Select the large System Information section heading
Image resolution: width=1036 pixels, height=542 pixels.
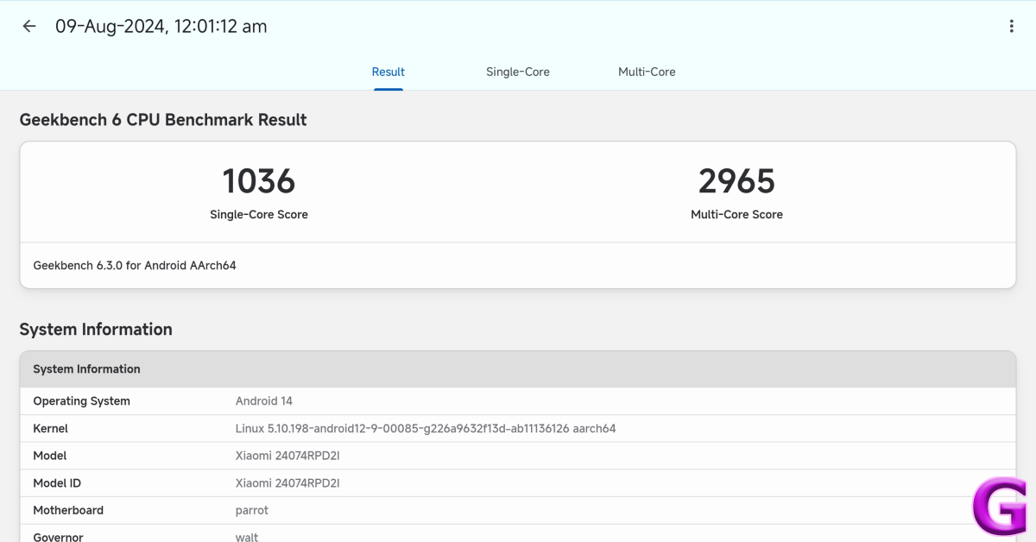click(96, 329)
